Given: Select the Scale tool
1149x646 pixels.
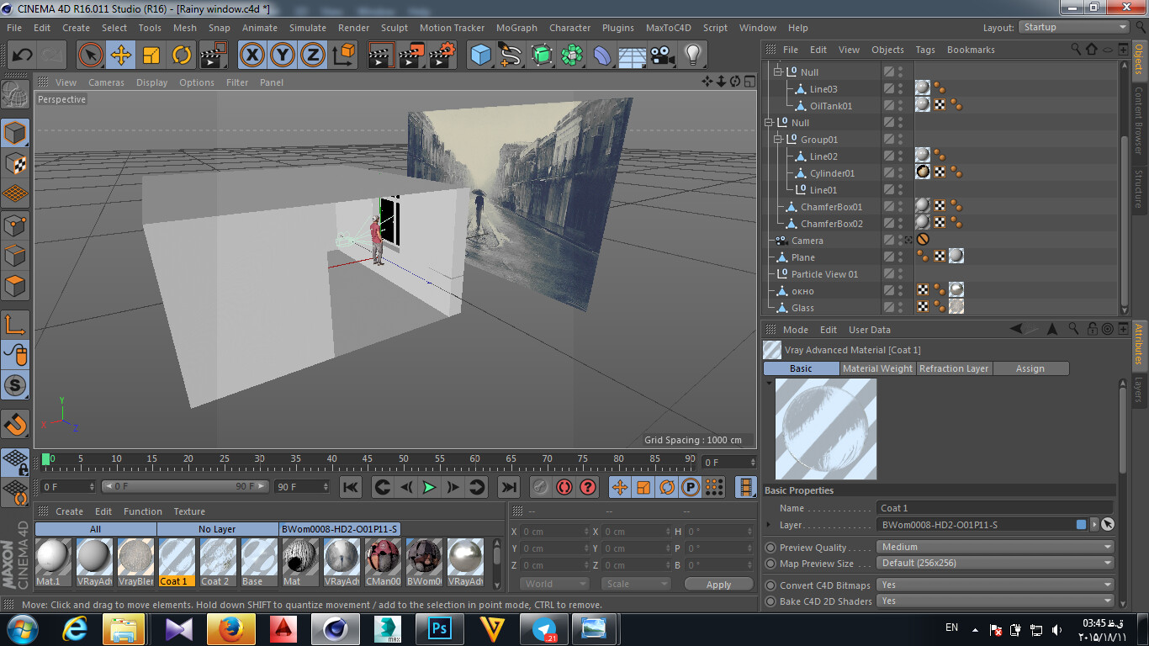Looking at the screenshot, I should [x=151, y=56].
